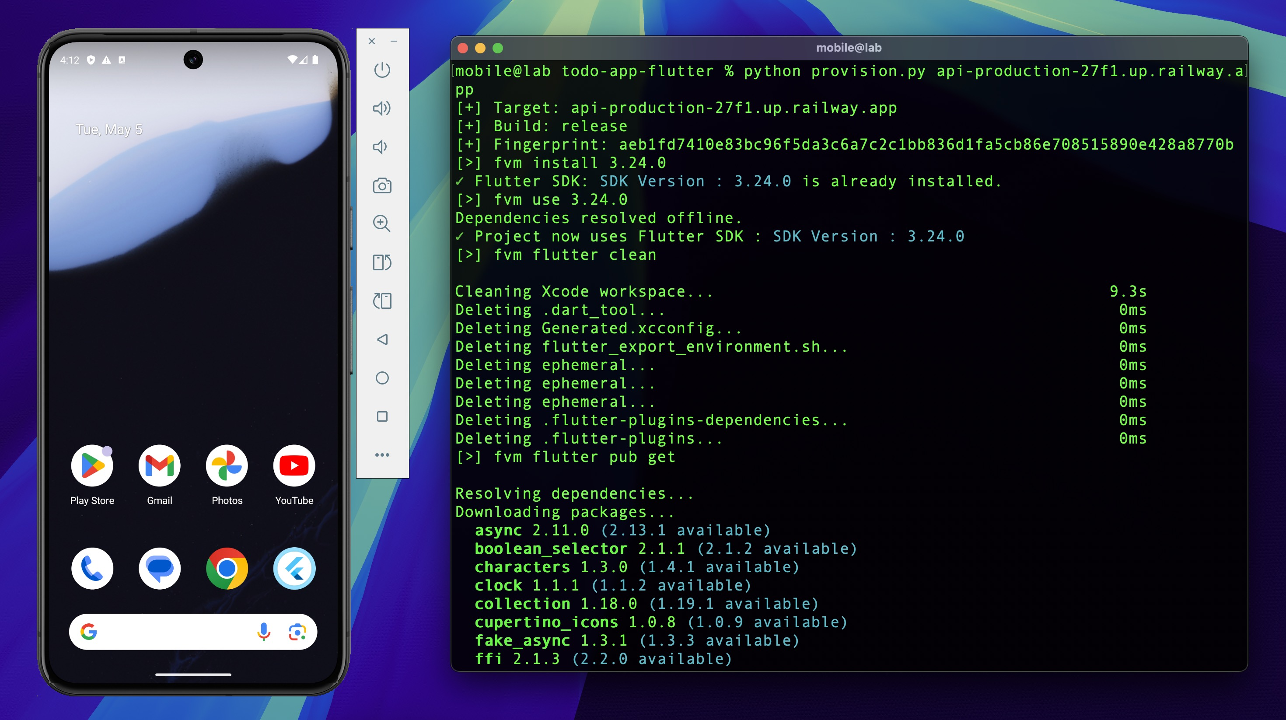Click the 'fvm install 3.24.0' line

[561, 163]
